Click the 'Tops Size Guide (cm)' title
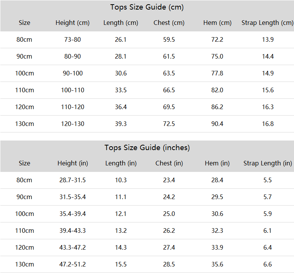Screen dimensions: 294x273 [x=147, y=7]
